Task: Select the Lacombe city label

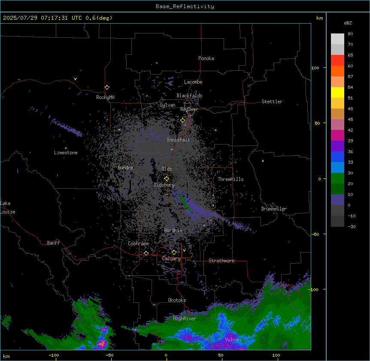Action: (x=193, y=82)
